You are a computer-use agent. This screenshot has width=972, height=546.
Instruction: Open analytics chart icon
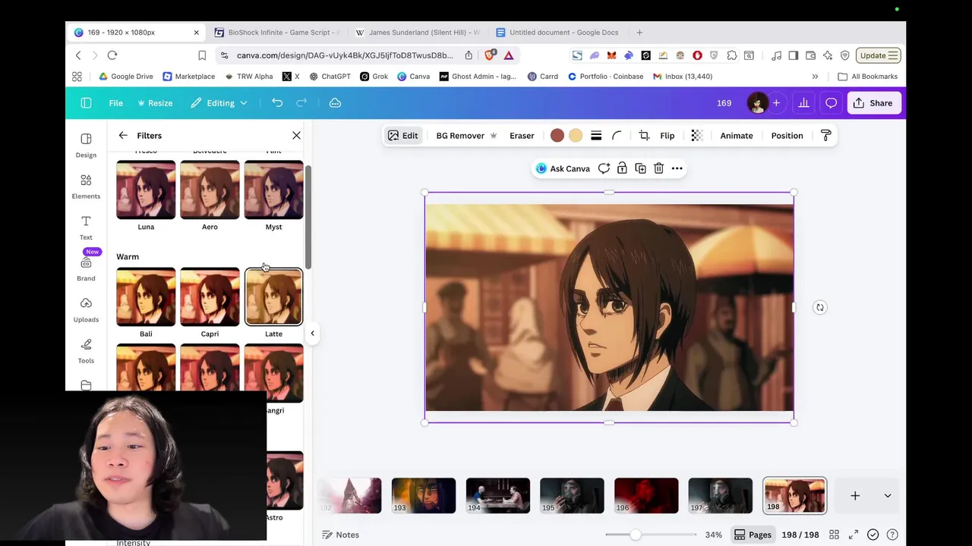[x=803, y=102]
